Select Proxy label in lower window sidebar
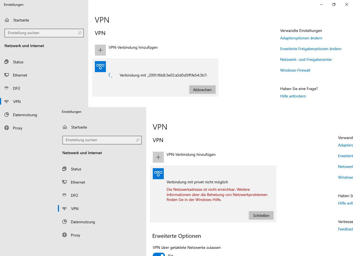Image resolution: width=353 pixels, height=256 pixels. click(76, 235)
